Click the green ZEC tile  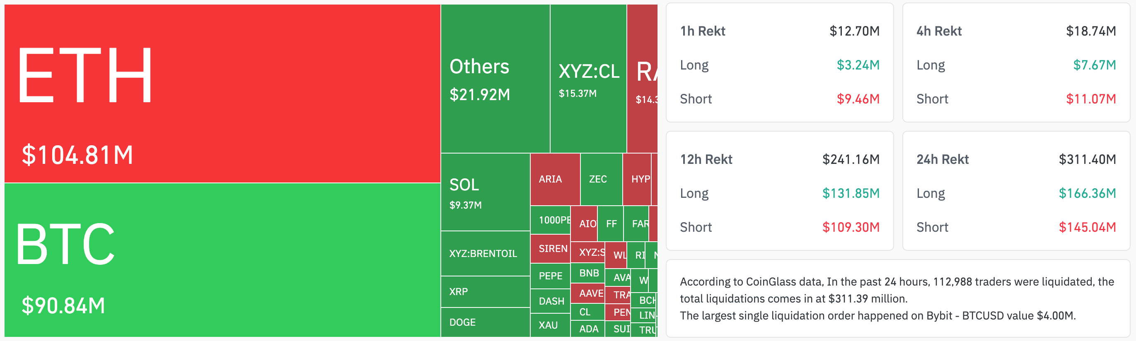pyautogui.click(x=601, y=179)
